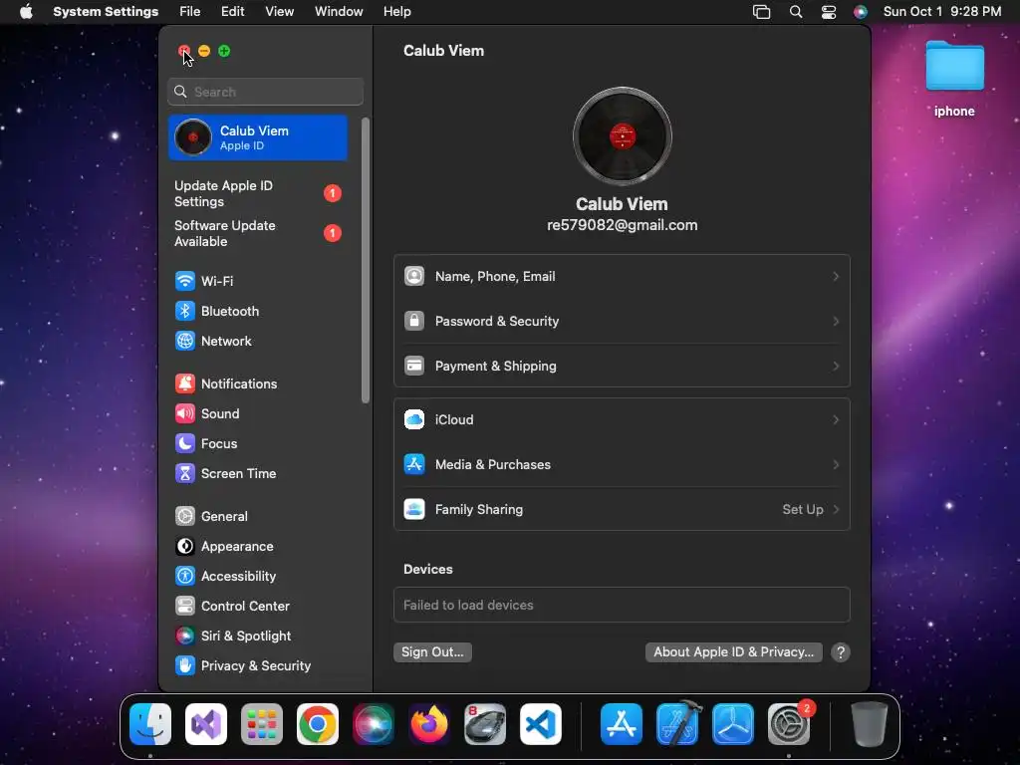Open the File menu
Viewport: 1020px width, 765px height.
190,12
